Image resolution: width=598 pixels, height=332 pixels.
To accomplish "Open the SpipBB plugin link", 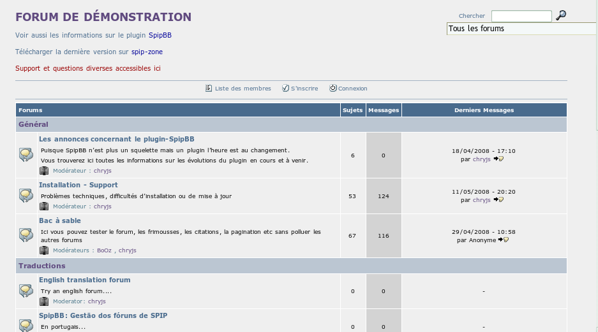I will point(160,36).
